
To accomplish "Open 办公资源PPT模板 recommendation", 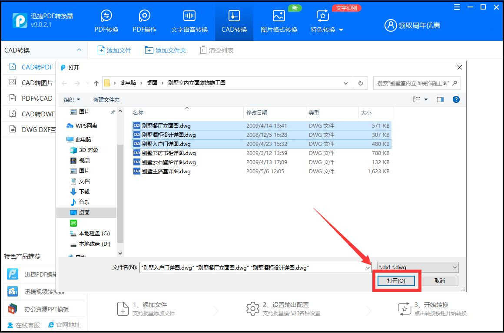I will pos(44,309).
